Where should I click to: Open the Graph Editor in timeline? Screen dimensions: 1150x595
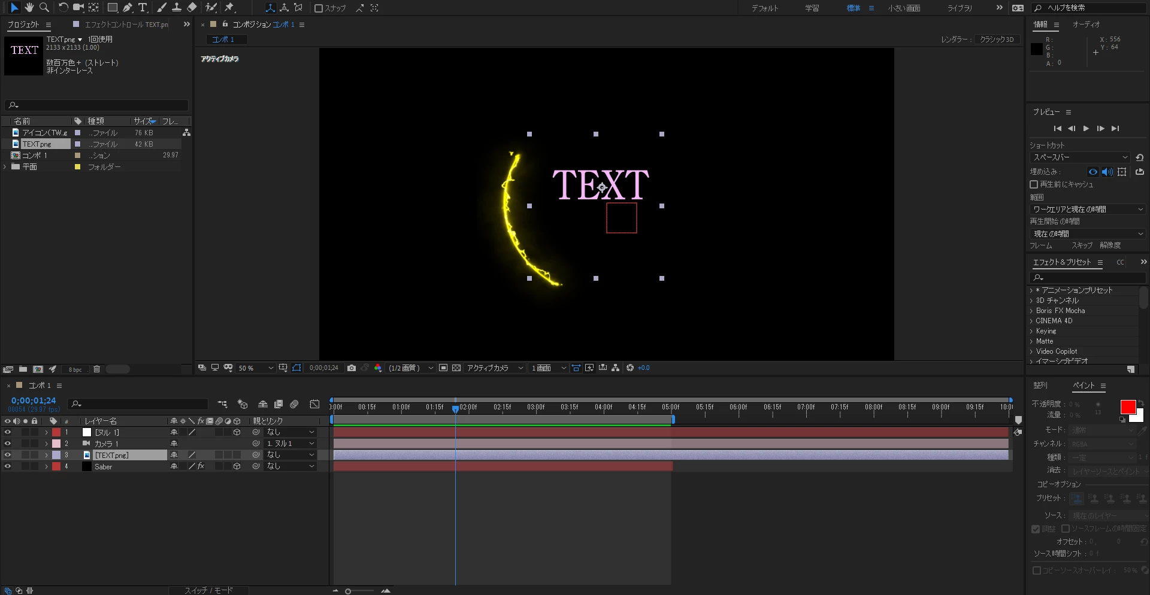pyautogui.click(x=314, y=405)
